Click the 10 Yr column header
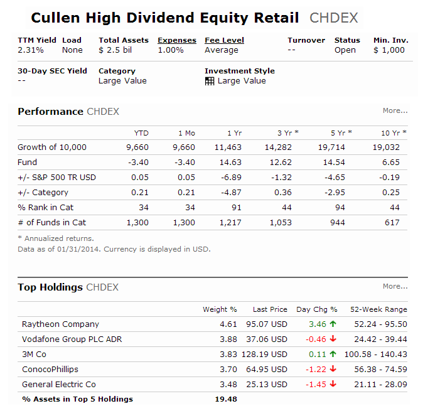 [394, 133]
